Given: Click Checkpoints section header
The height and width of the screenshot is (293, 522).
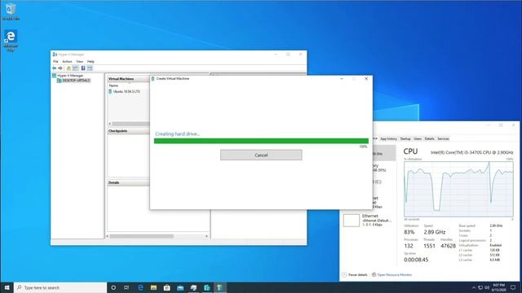Looking at the screenshot, I should tap(128, 131).
